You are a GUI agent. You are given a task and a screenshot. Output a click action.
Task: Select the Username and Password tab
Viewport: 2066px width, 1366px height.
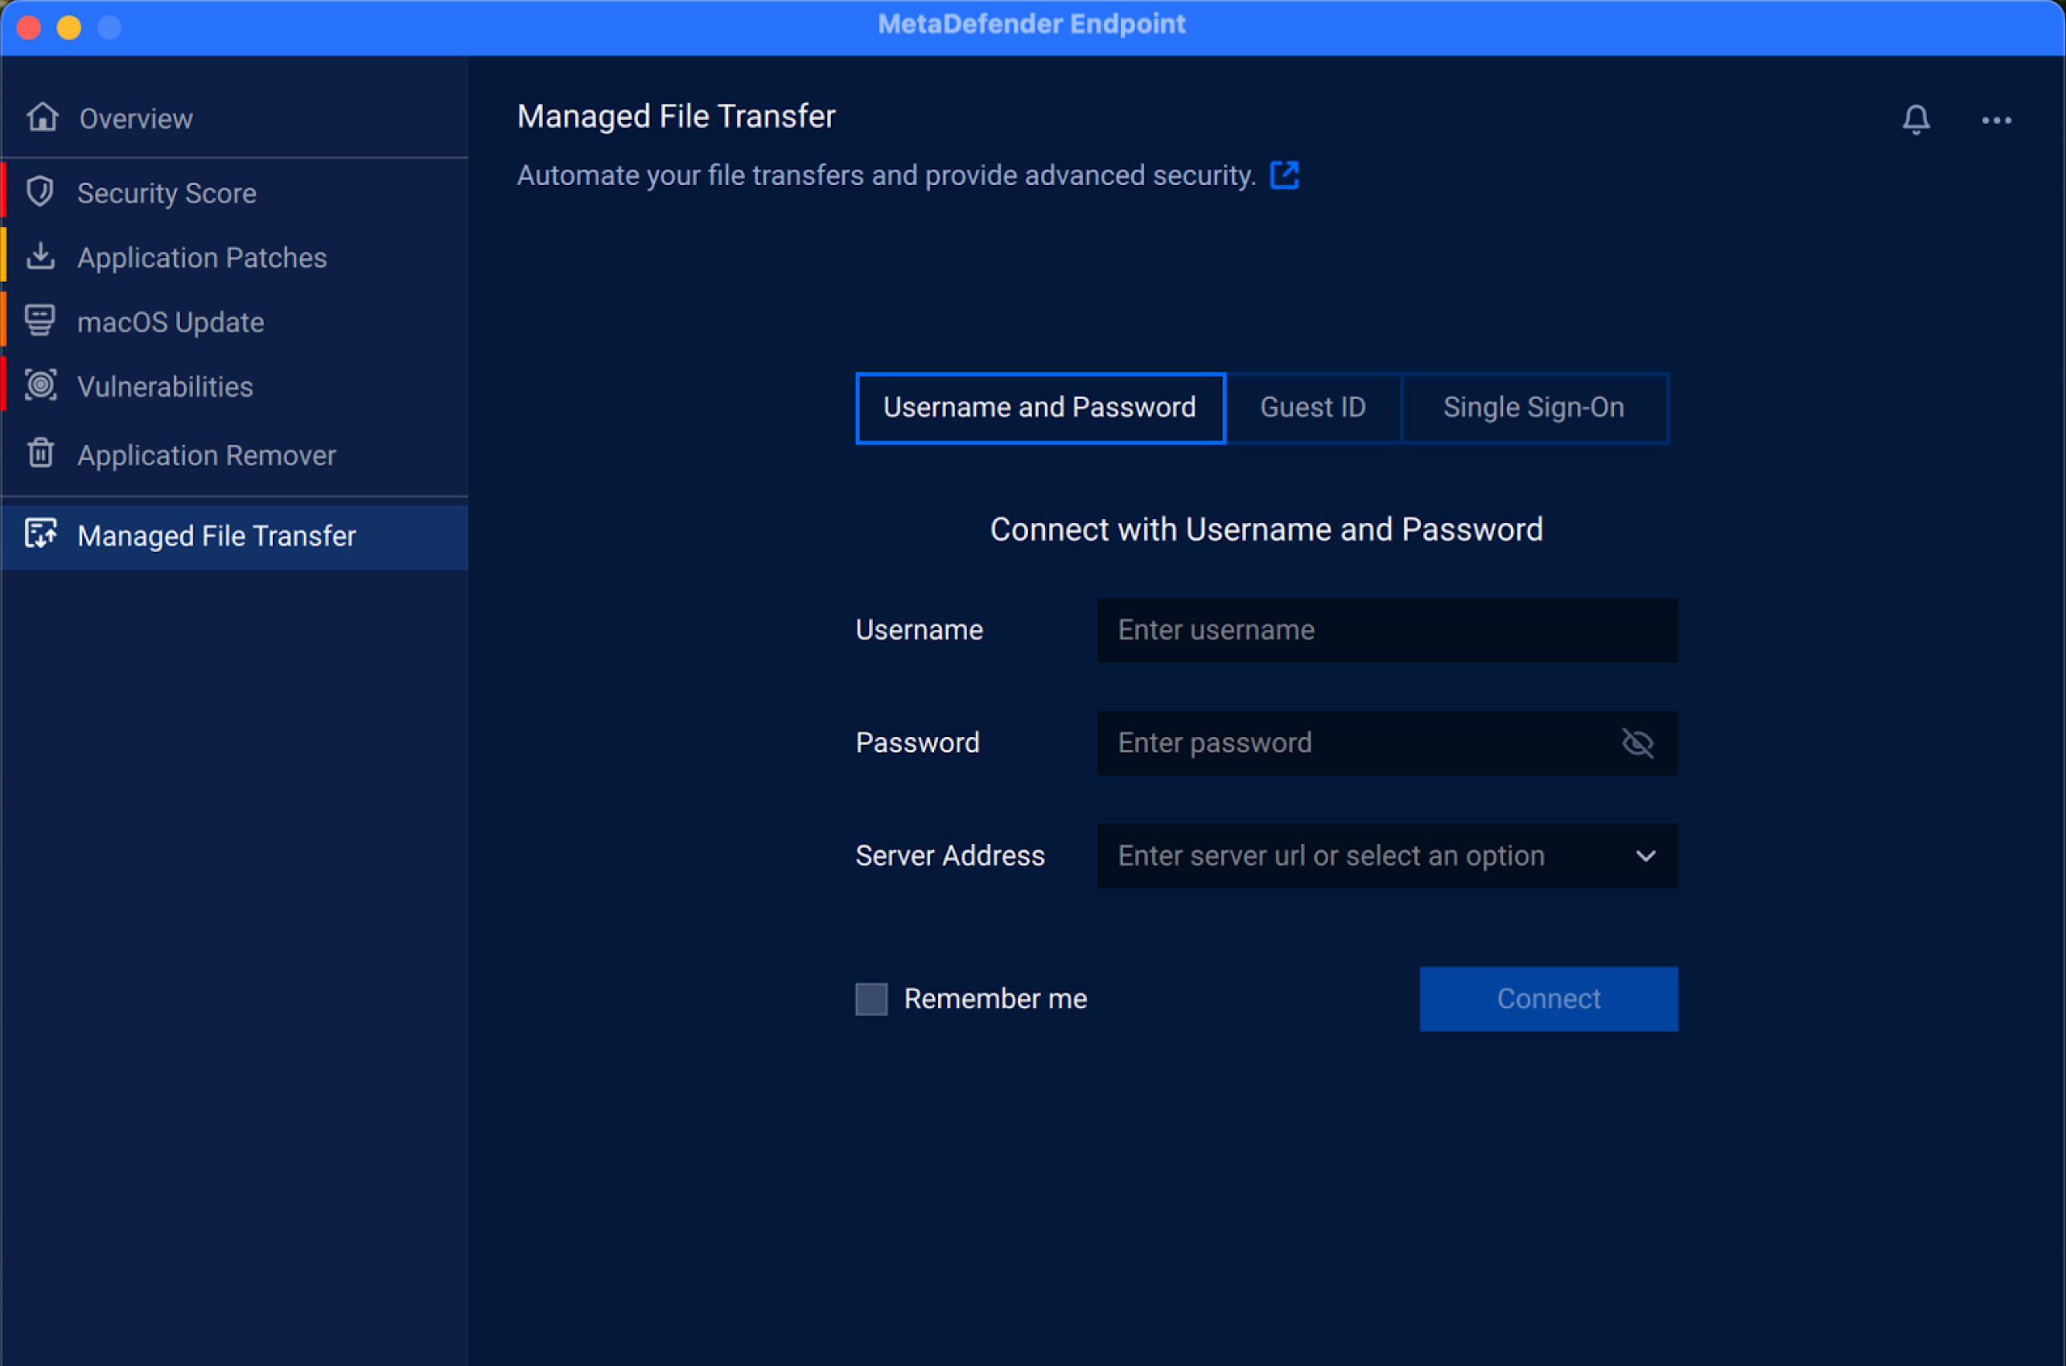[1039, 408]
